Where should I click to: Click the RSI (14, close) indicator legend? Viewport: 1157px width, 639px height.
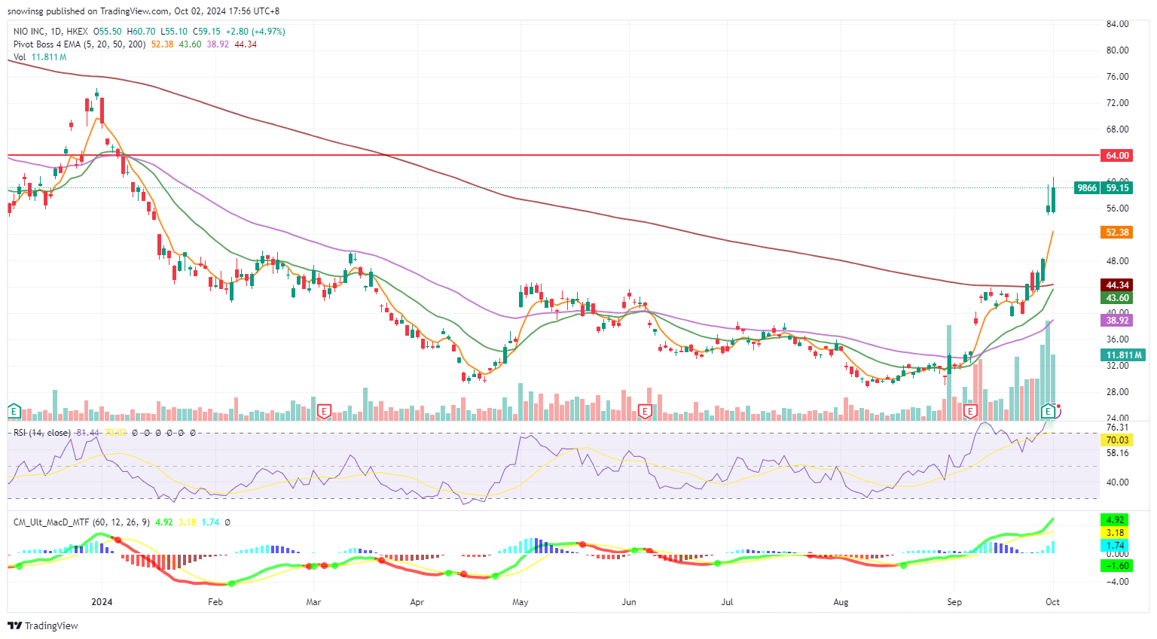pyautogui.click(x=42, y=433)
